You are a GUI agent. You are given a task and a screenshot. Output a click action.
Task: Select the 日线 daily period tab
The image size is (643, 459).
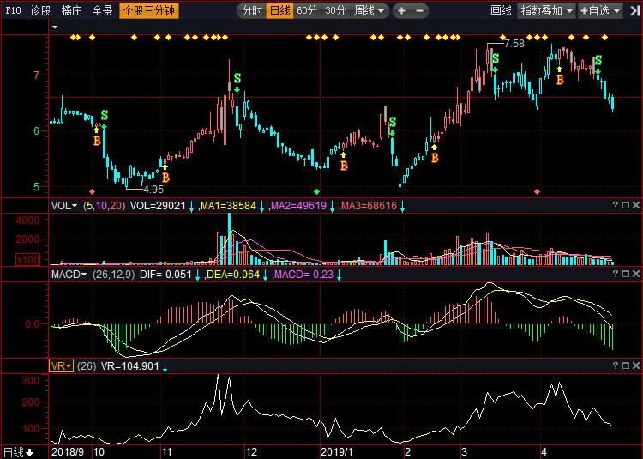(279, 10)
